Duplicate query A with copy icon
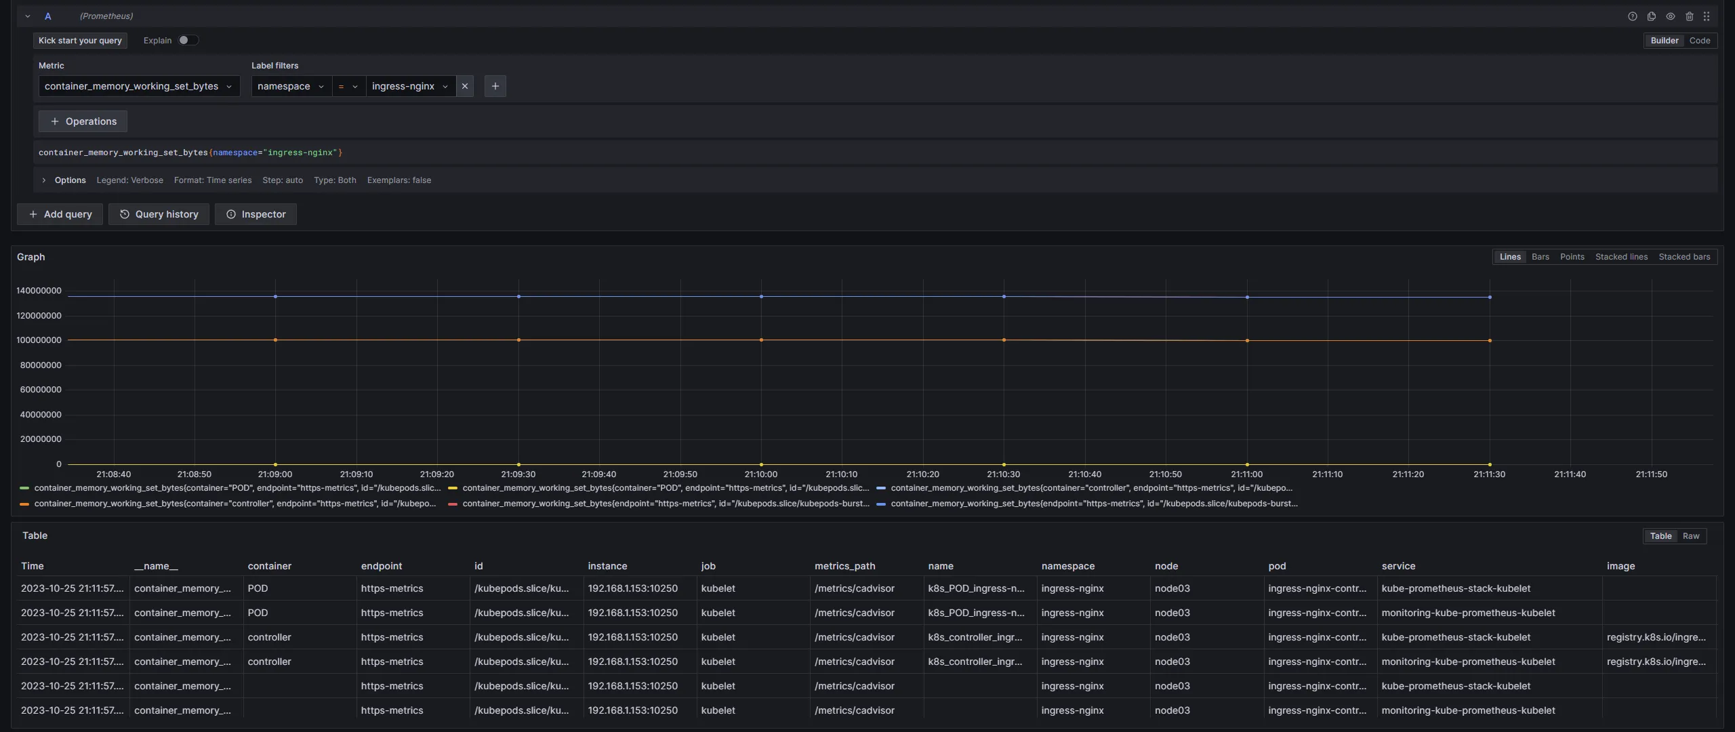This screenshot has height=732, width=1735. 1651,16
